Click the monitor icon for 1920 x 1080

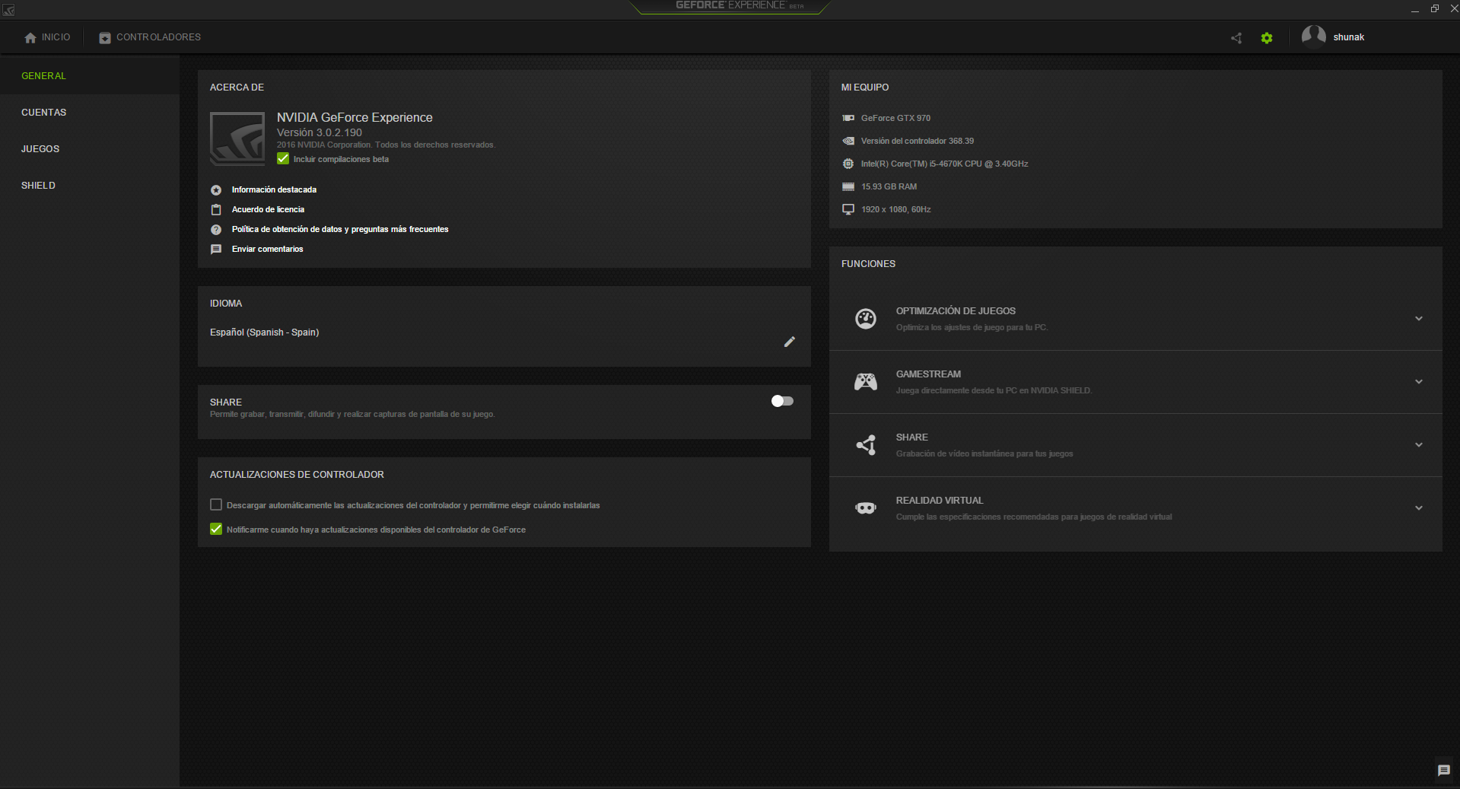(848, 209)
